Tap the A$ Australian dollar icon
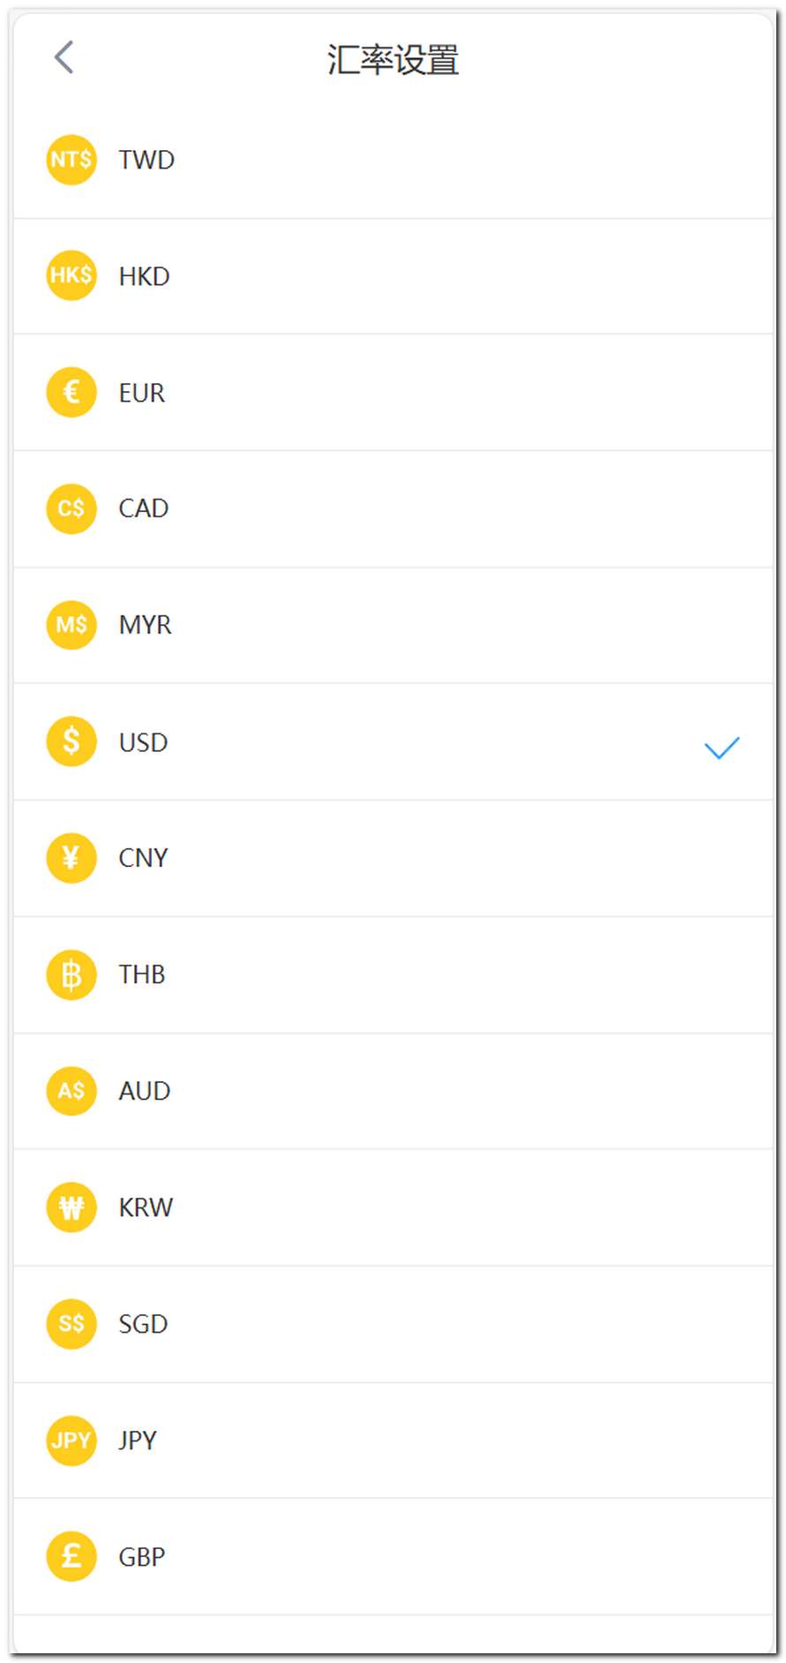Viewport: 786px width, 1663px height. click(x=71, y=1091)
